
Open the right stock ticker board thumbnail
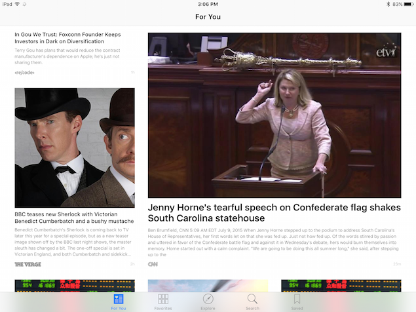pos(341,286)
